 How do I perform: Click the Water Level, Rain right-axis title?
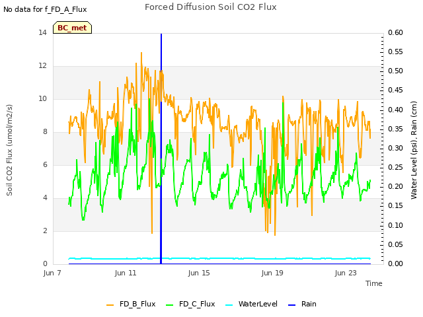click(x=414, y=150)
